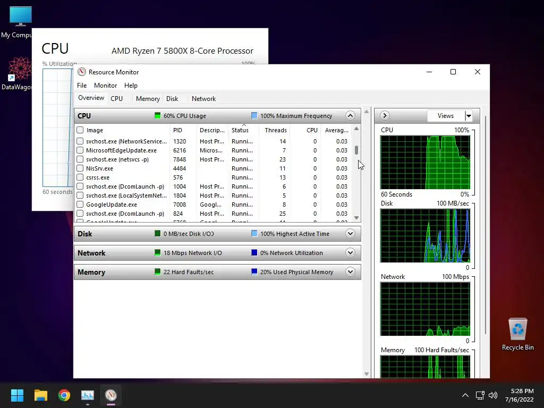
Task: Switch to Task Manager on the taskbar
Action: (x=88, y=395)
